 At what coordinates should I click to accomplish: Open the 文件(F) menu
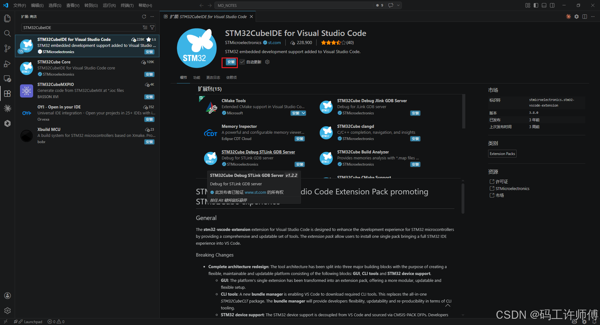point(20,5)
